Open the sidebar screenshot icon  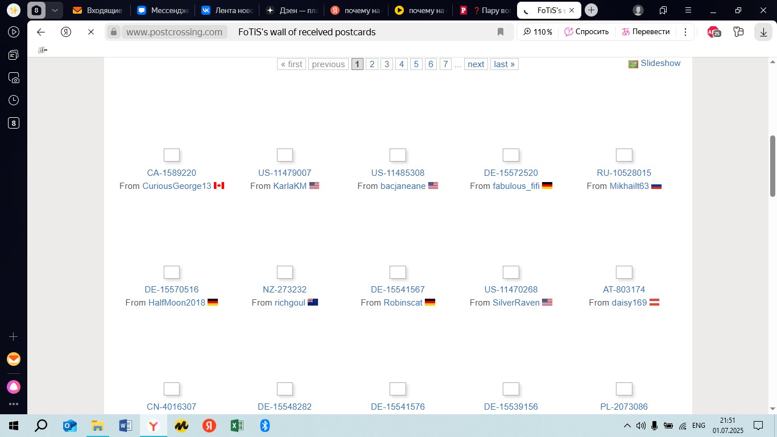(x=14, y=77)
